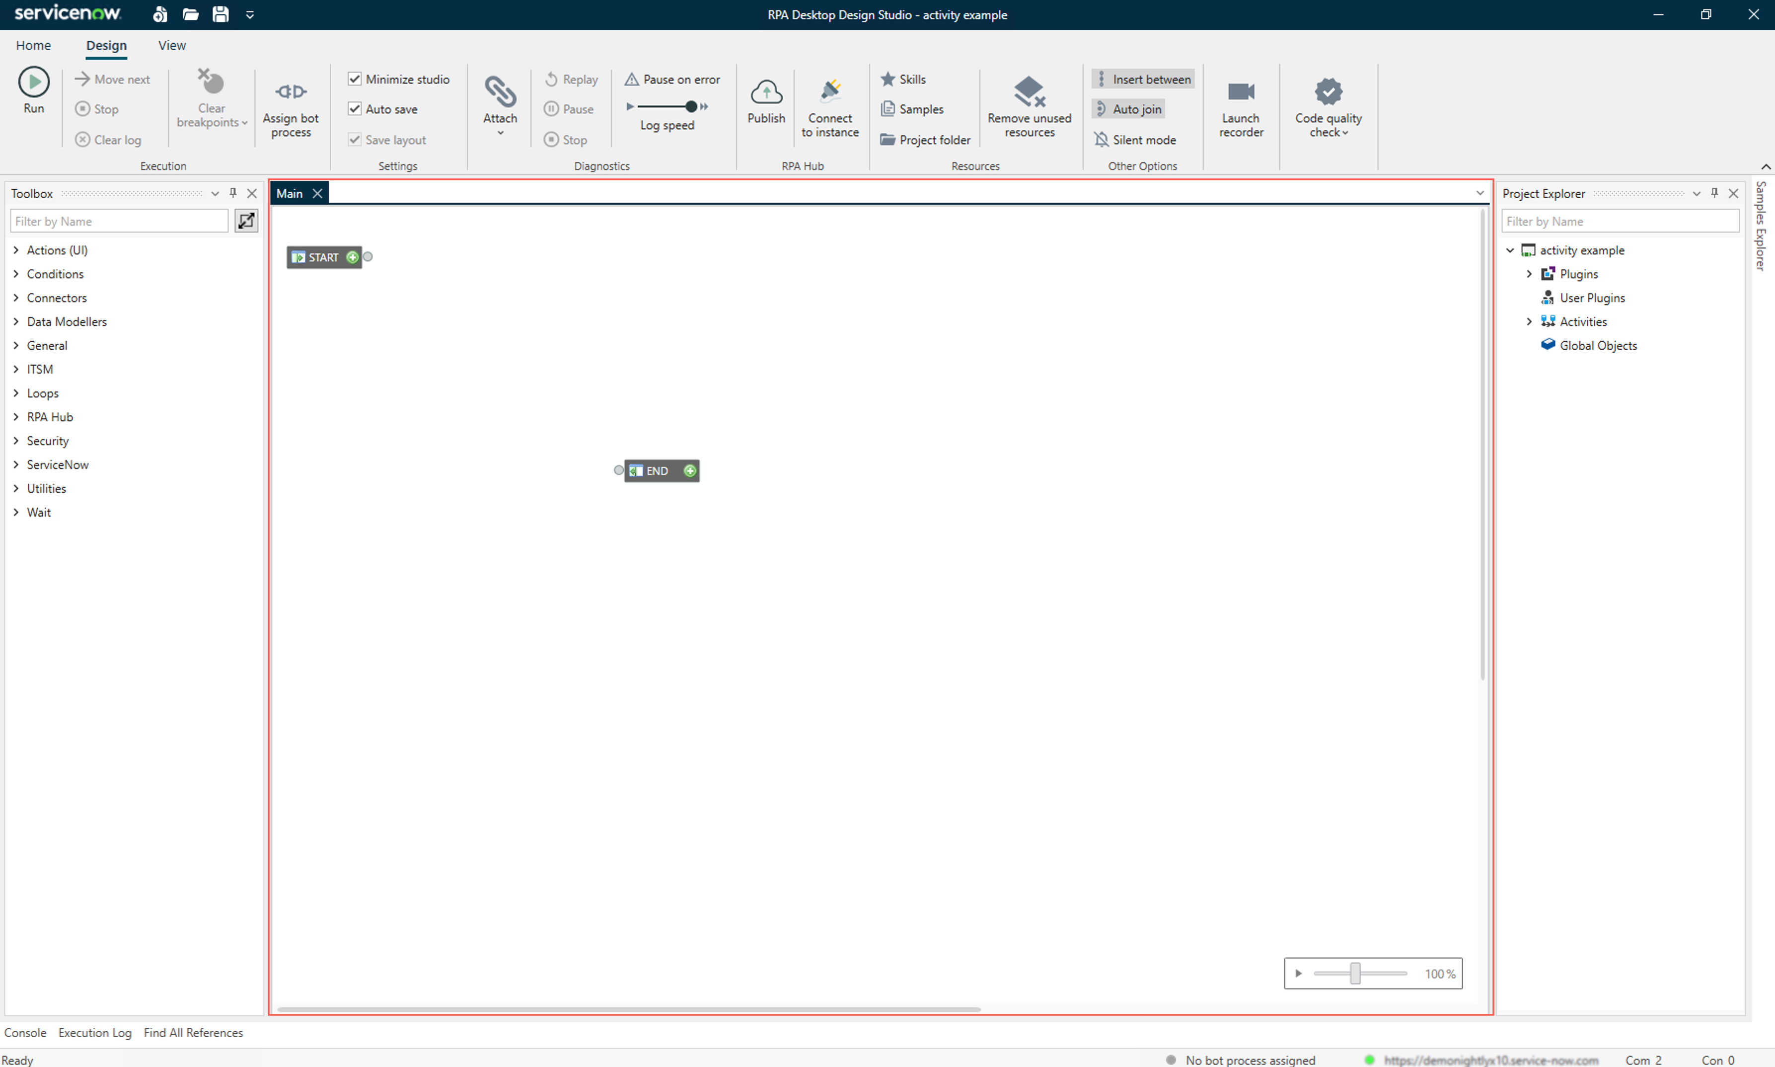Toggle Auto save checkbox
Screen dimensions: 1775x1067
[x=354, y=109]
